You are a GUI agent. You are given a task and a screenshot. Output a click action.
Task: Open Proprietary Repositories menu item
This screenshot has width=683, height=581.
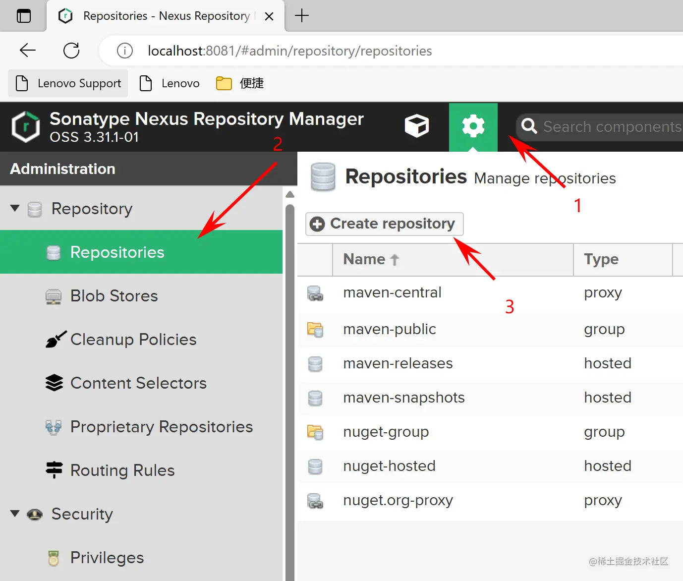tap(161, 427)
